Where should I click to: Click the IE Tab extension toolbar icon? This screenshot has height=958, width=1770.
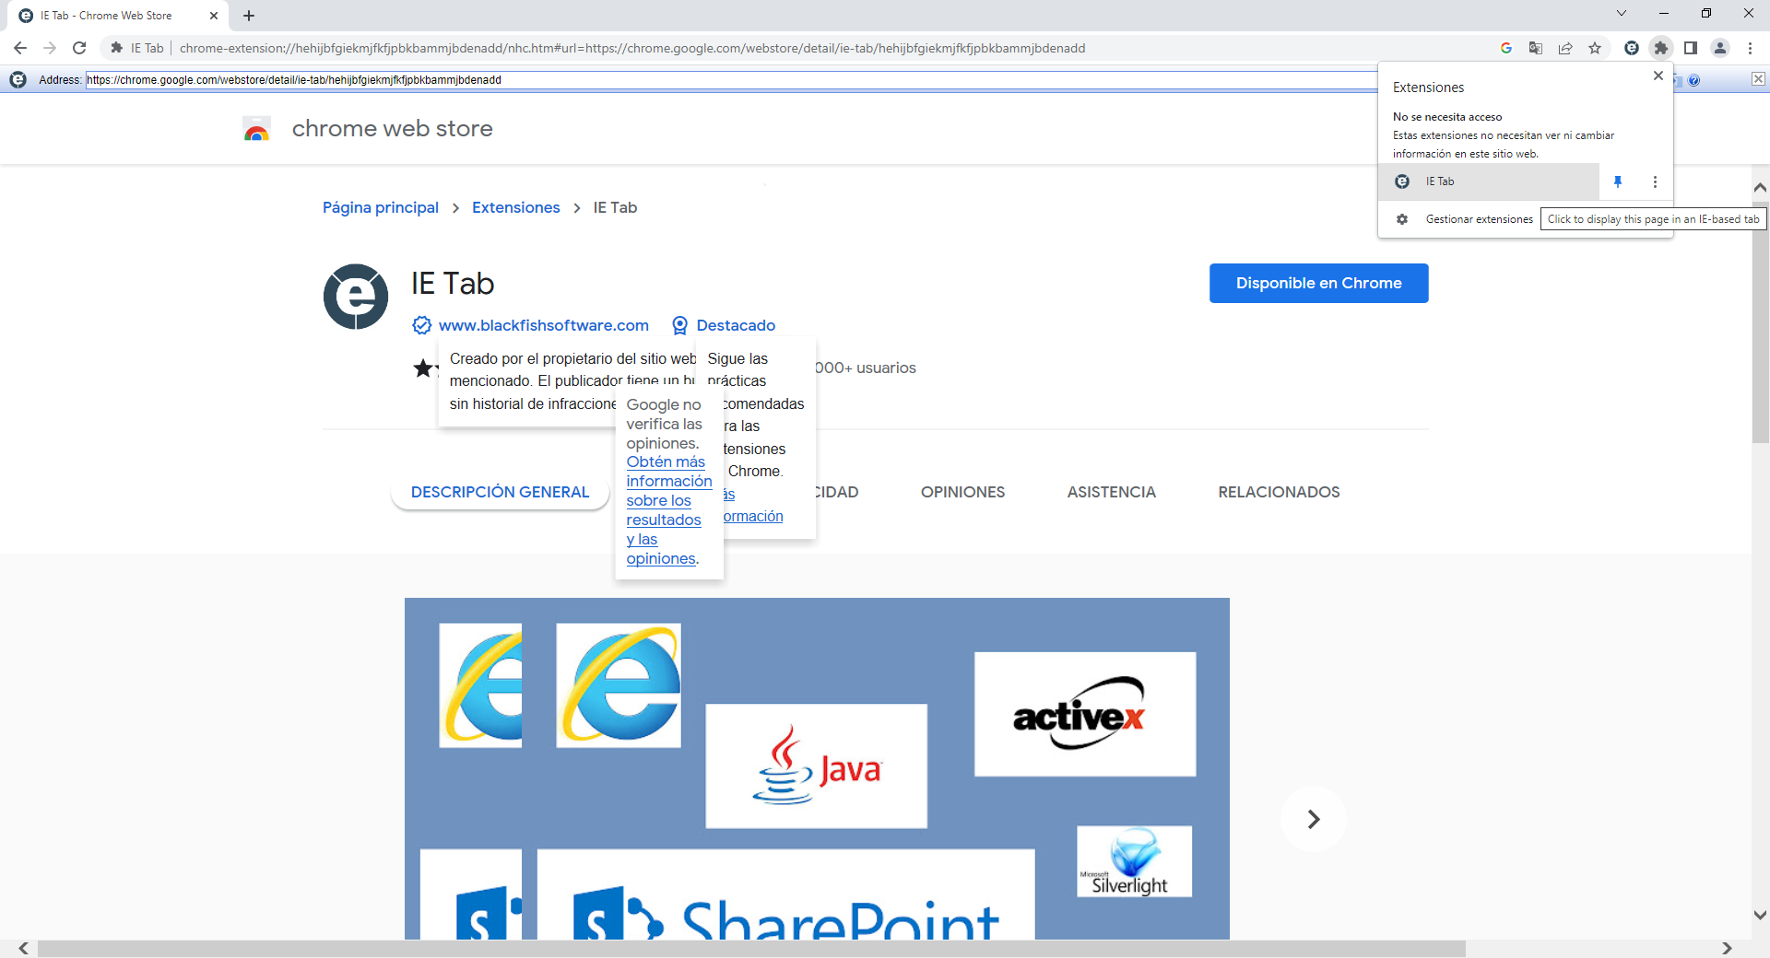(x=1632, y=48)
